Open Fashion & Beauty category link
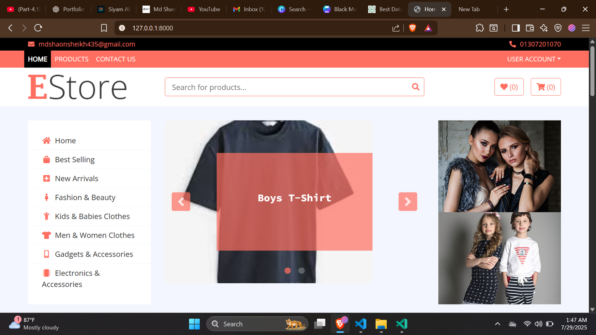 85,198
